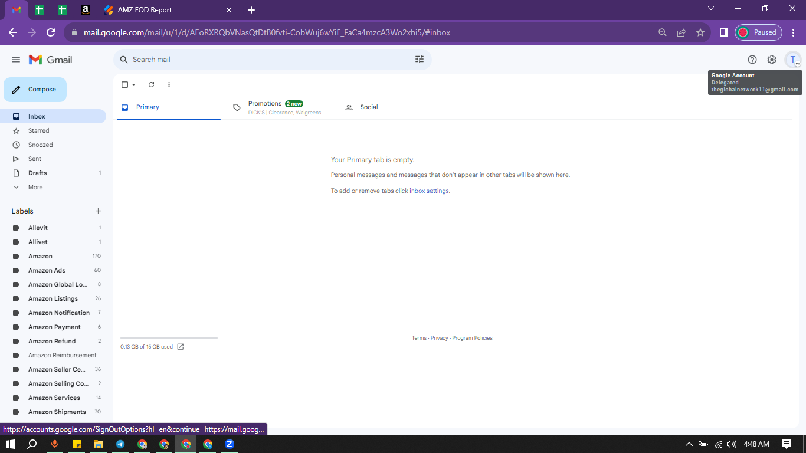Open Chrome tab search dropdown
Image resolution: width=806 pixels, height=453 pixels.
point(711,9)
